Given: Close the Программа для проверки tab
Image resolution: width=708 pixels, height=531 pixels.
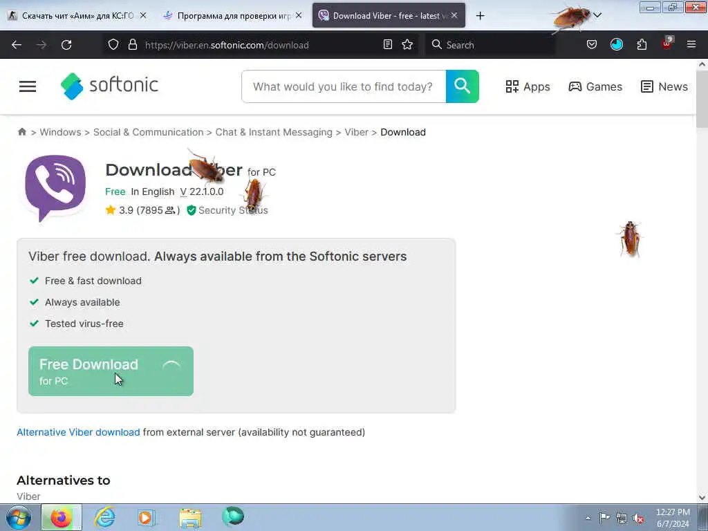Looking at the screenshot, I should coord(299,15).
